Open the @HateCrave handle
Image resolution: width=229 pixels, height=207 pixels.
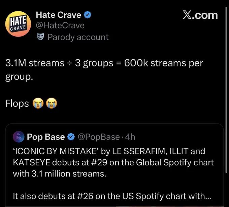(60, 25)
